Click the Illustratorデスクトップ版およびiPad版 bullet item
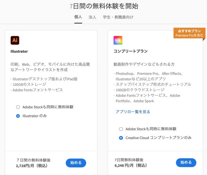The image size is (207, 175). (44, 79)
